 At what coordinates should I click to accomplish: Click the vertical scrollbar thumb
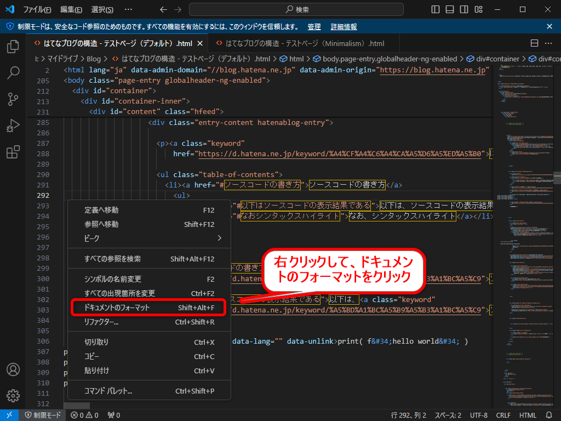557,178
